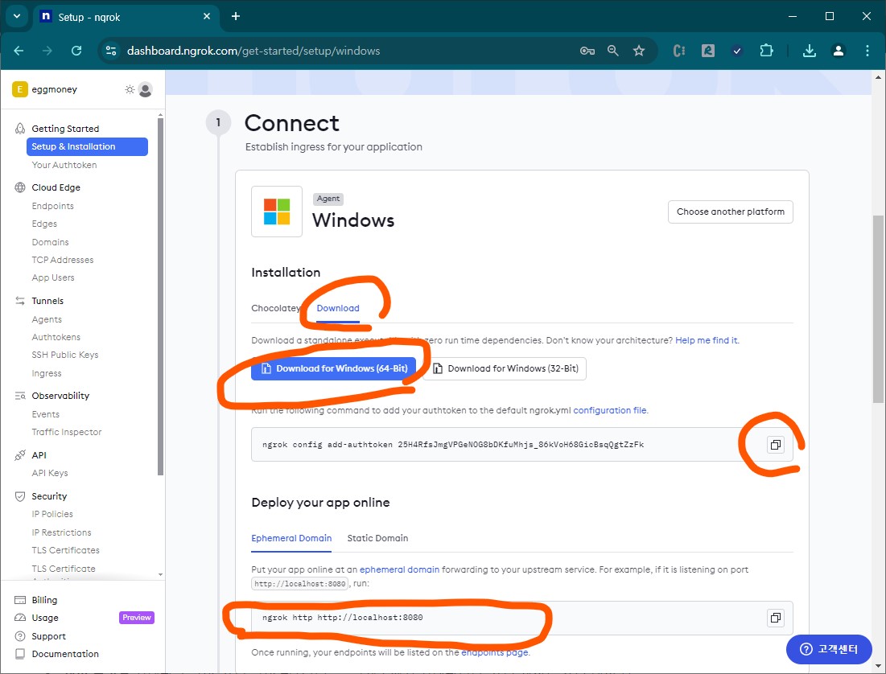The image size is (886, 674).
Task: Close the Setup - ngrok tab
Action: (207, 16)
